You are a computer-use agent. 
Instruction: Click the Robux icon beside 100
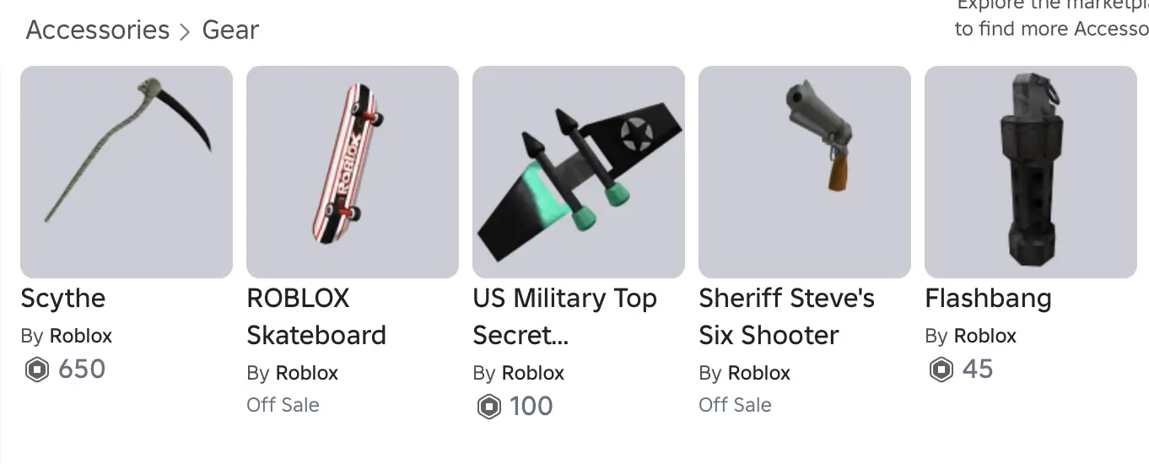489,407
